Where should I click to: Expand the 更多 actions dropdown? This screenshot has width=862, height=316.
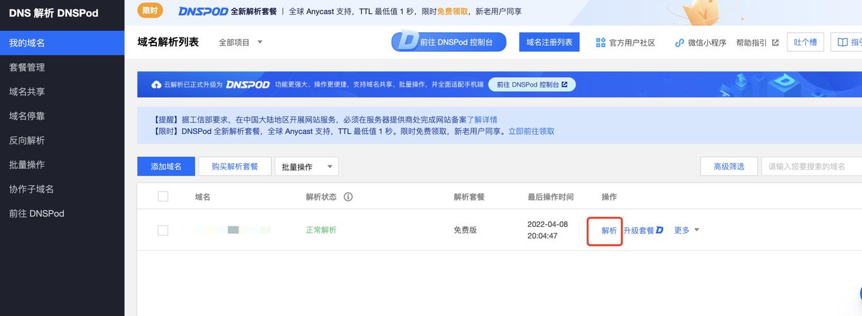pyautogui.click(x=687, y=230)
